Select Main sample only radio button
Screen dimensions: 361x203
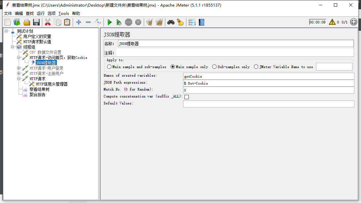click(x=173, y=67)
